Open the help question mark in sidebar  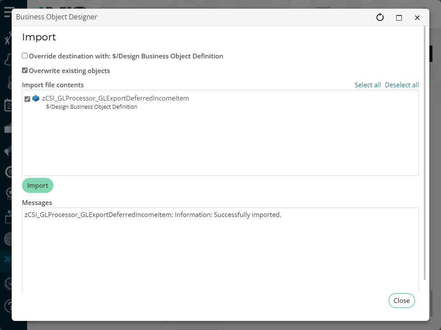click(x=8, y=306)
